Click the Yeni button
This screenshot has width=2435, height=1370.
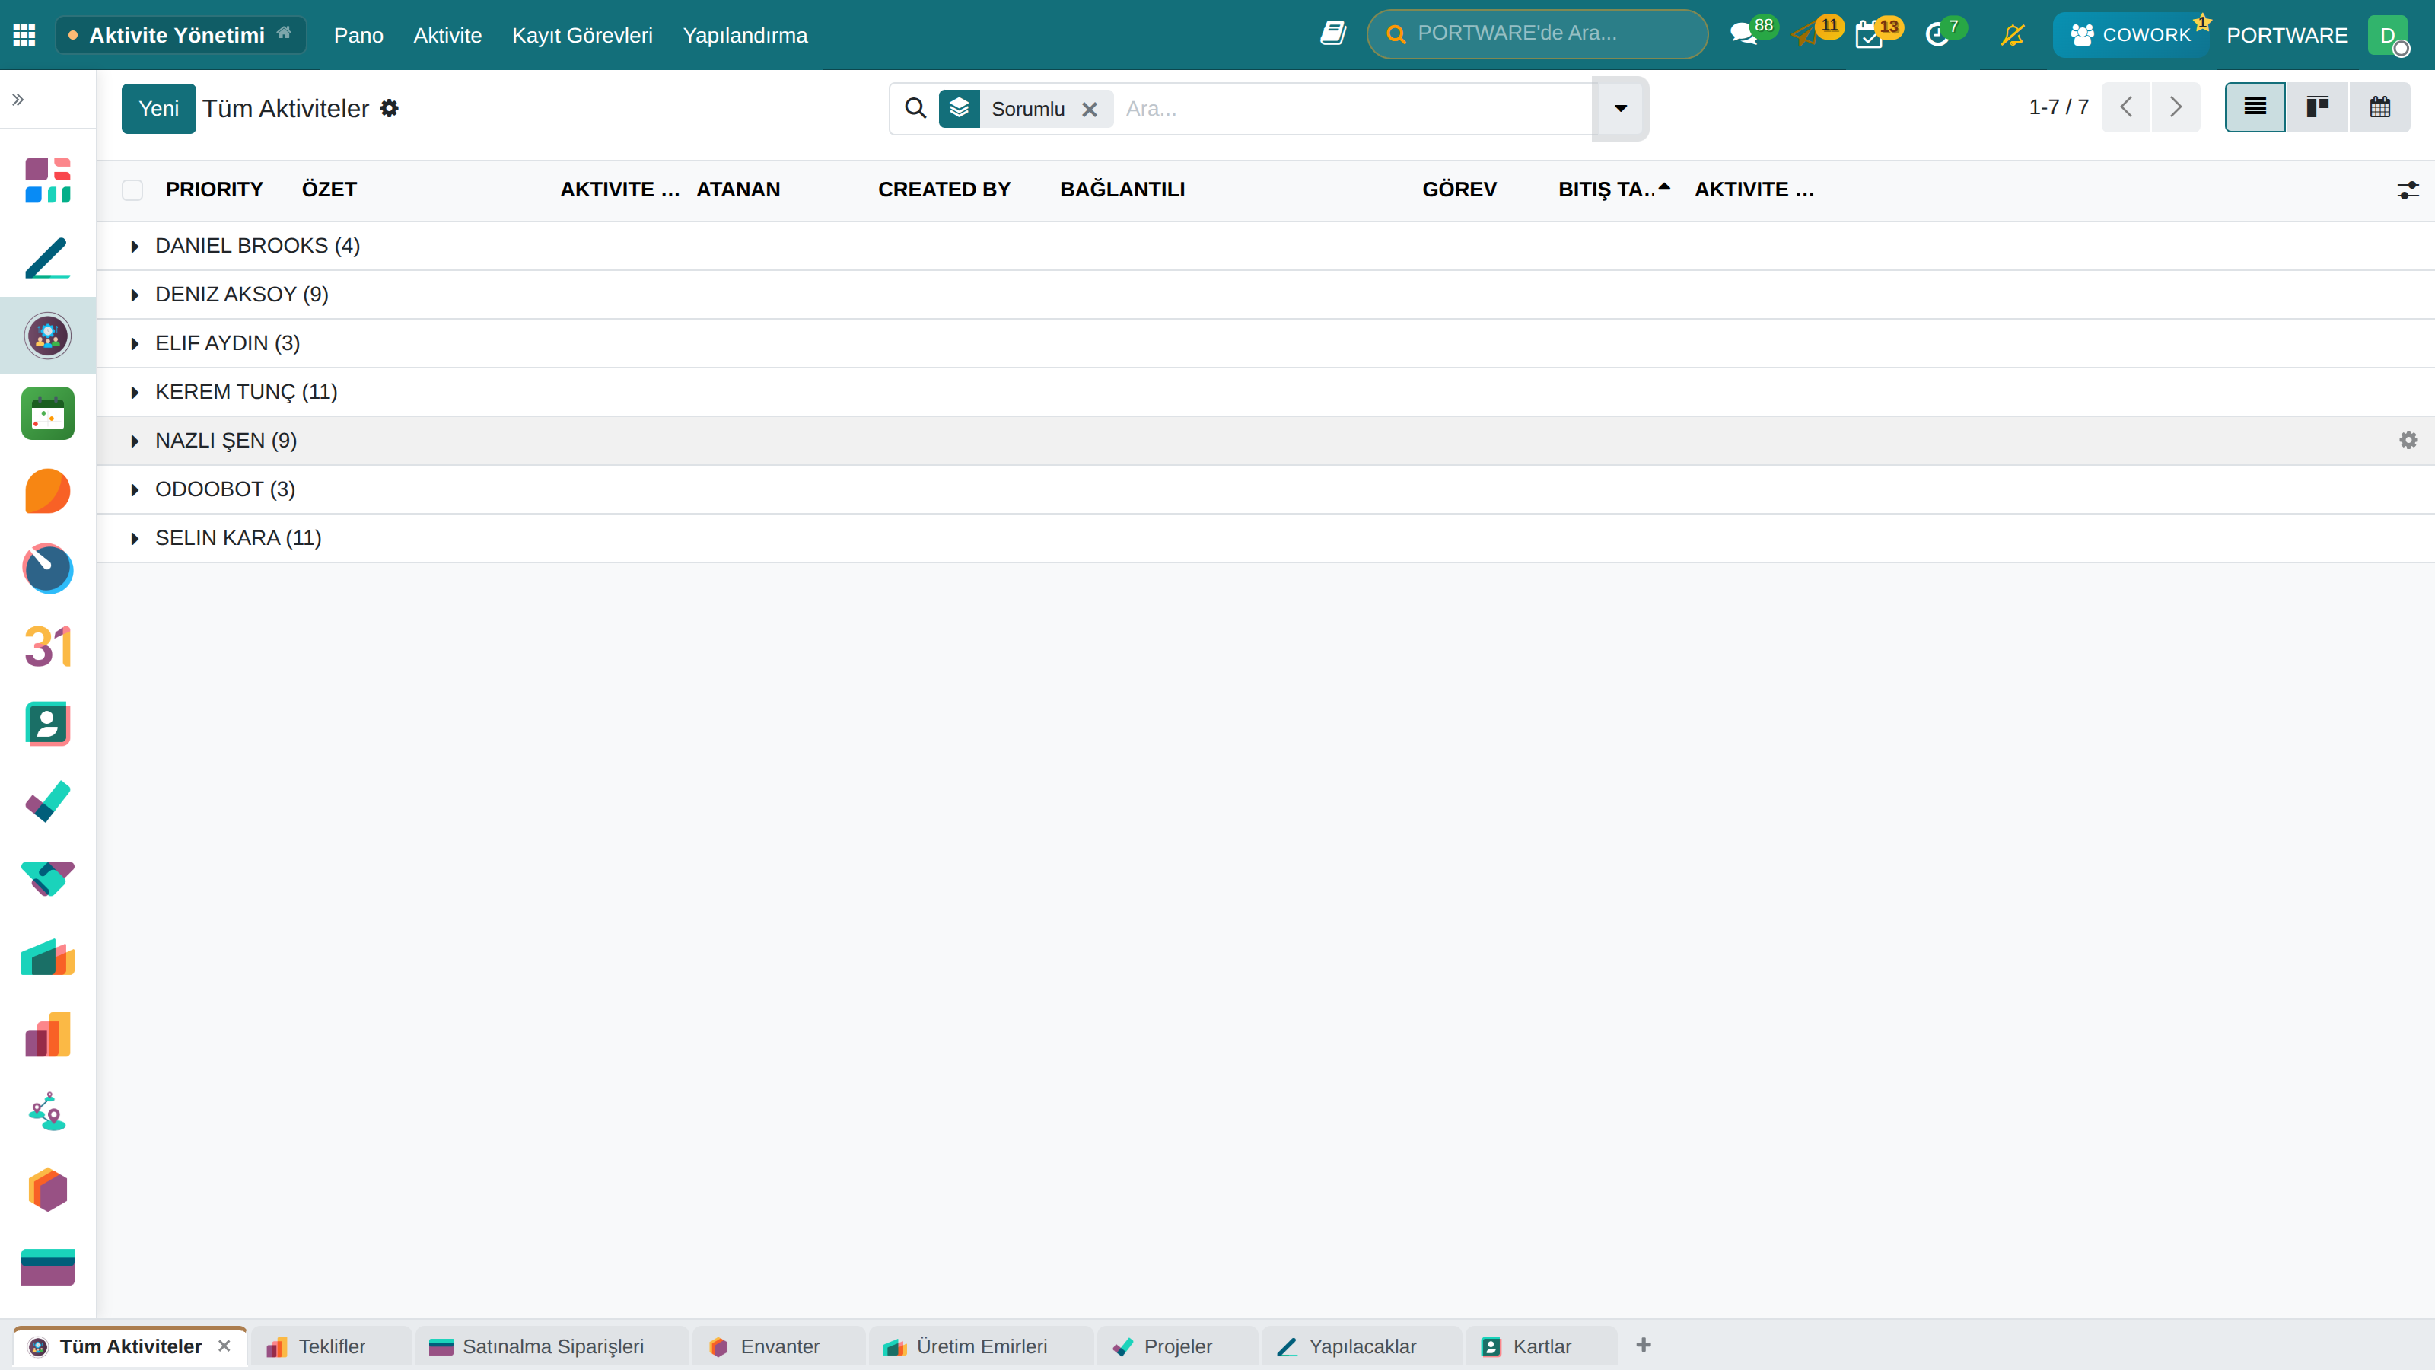click(x=159, y=109)
